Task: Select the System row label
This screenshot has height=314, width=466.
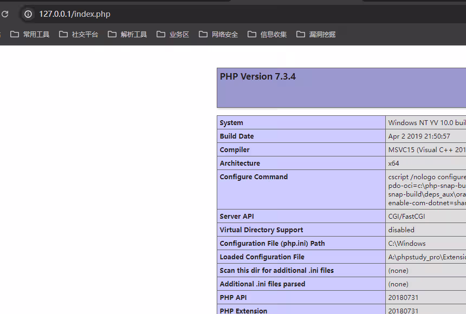Action: [x=231, y=123]
